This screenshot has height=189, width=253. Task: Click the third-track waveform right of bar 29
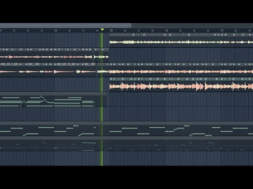tap(181, 71)
